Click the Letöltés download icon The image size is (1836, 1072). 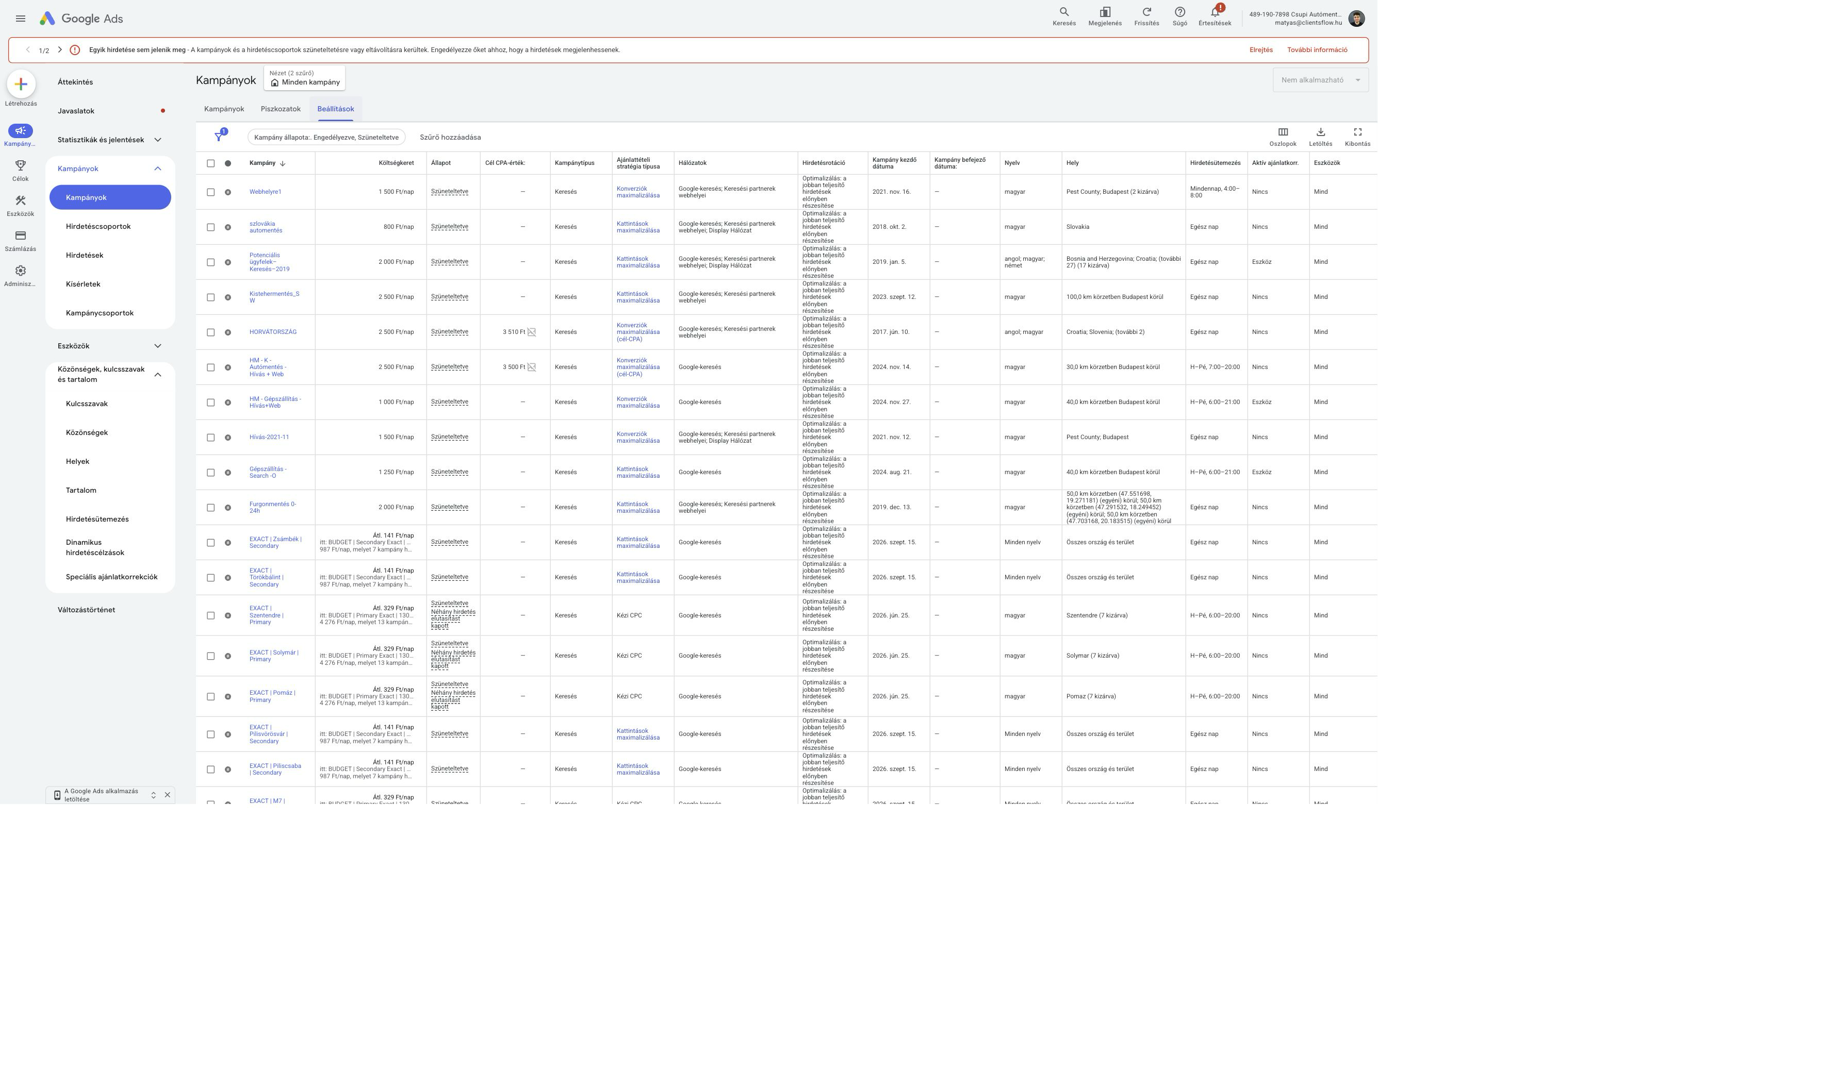click(x=1320, y=132)
